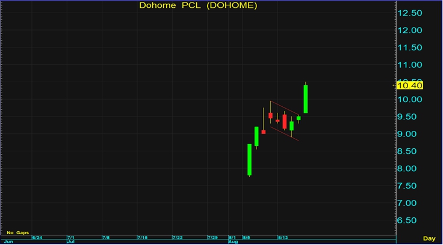Click the 9.50 price axis label

[x=407, y=116]
